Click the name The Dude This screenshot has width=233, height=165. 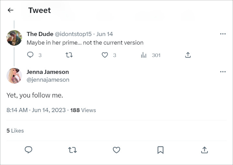click(40, 34)
